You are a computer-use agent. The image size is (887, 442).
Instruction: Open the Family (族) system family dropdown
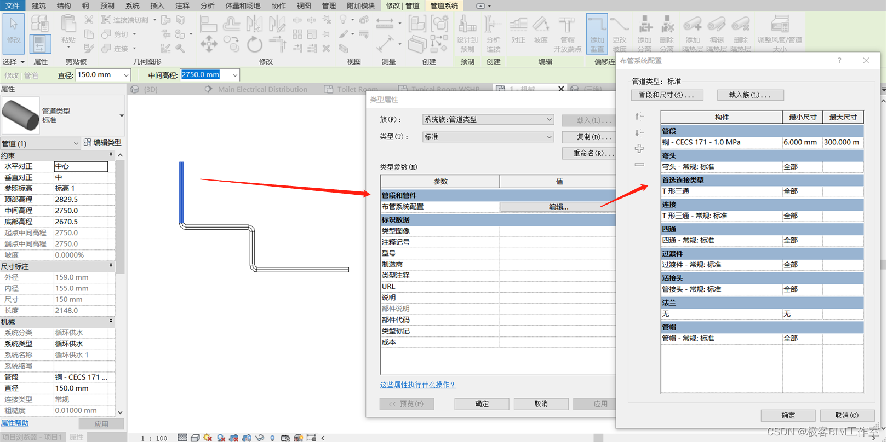click(549, 119)
